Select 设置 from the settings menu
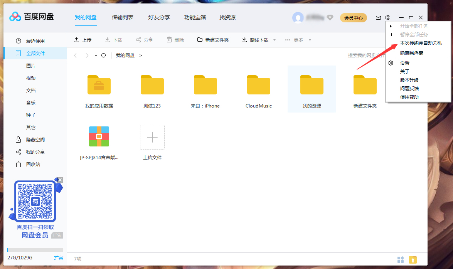The width and height of the screenshot is (453, 269). 405,62
